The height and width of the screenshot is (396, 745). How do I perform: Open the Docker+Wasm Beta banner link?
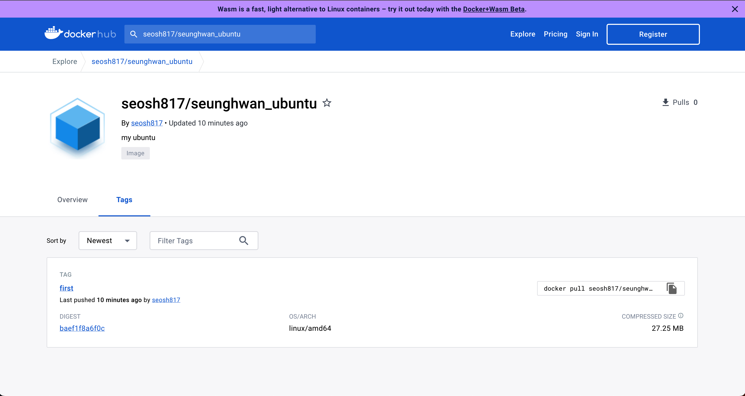click(x=494, y=9)
